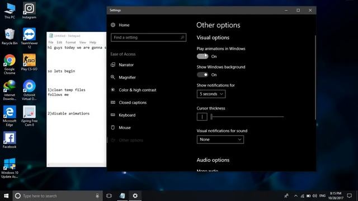Image resolution: width=358 pixels, height=201 pixels.
Task: Select Internet Download Manager desktop icon
Action: tap(10, 90)
